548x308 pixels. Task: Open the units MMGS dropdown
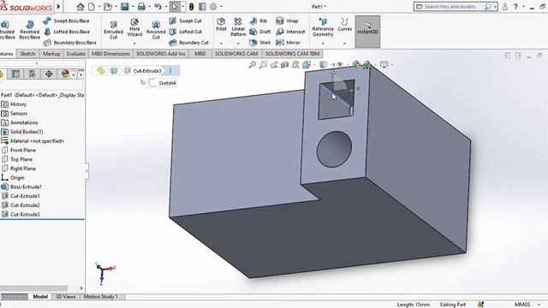539,305
